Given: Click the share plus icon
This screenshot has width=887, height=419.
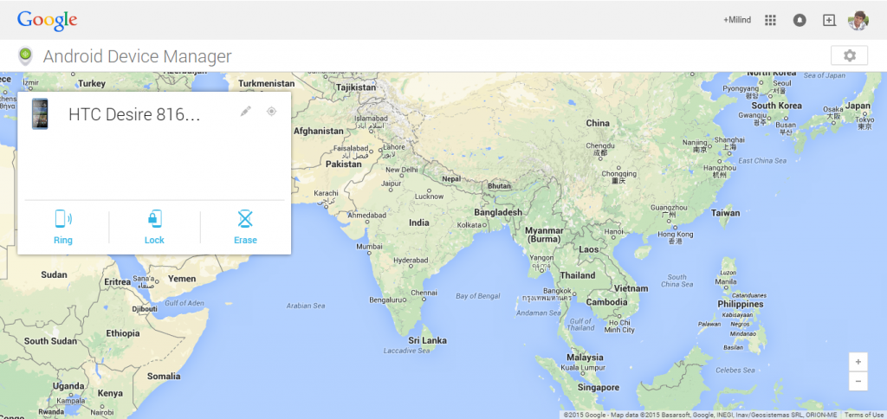Looking at the screenshot, I should [829, 21].
